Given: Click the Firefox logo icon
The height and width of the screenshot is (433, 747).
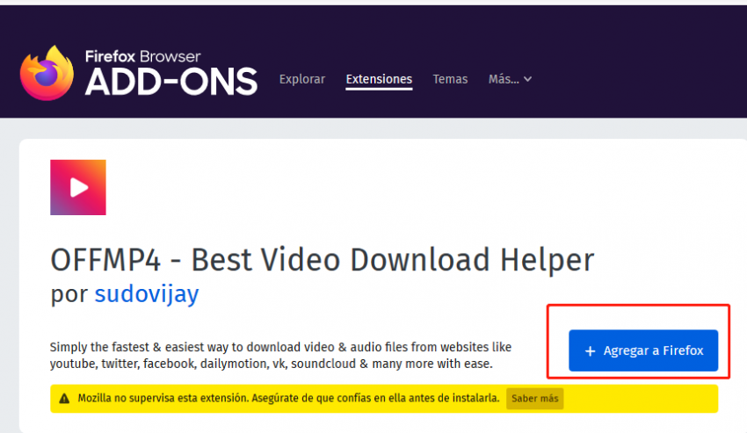Looking at the screenshot, I should 47,73.
